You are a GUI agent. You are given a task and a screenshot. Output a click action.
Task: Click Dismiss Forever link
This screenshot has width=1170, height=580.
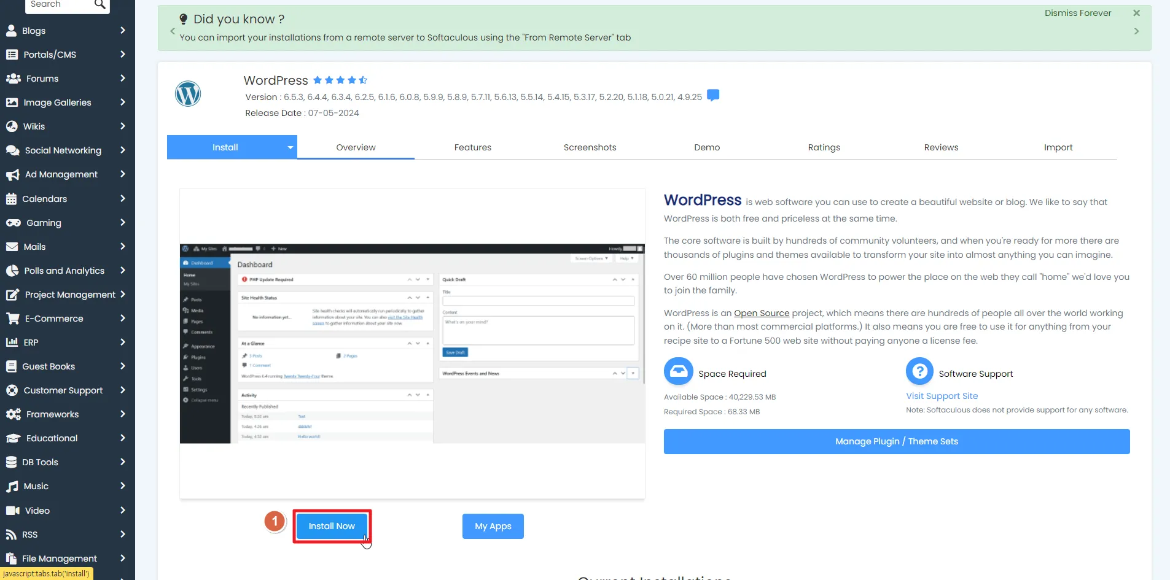[x=1078, y=13]
